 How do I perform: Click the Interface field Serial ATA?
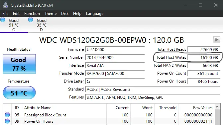point(115,66)
